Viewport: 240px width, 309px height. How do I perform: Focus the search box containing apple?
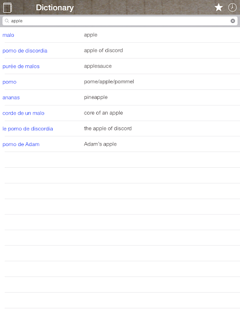[120, 21]
